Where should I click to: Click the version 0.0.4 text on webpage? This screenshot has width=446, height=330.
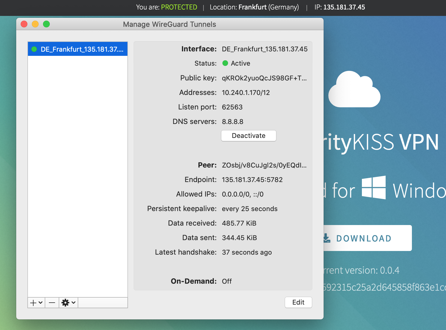[x=390, y=270]
